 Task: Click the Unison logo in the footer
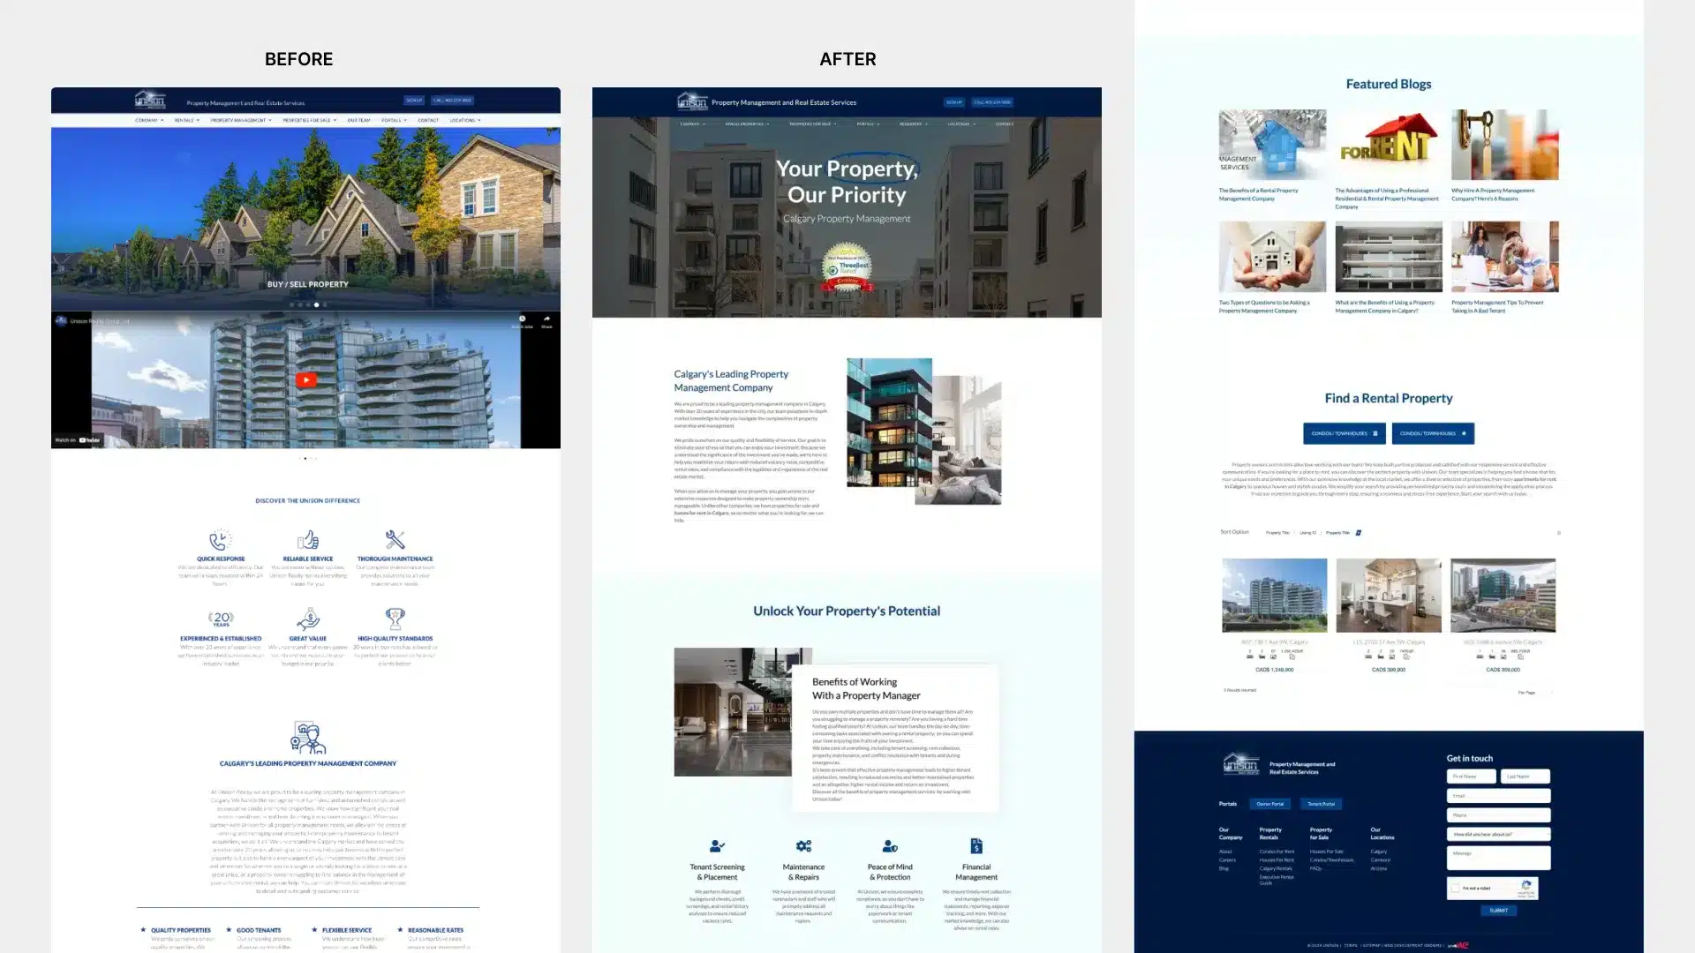coord(1240,762)
